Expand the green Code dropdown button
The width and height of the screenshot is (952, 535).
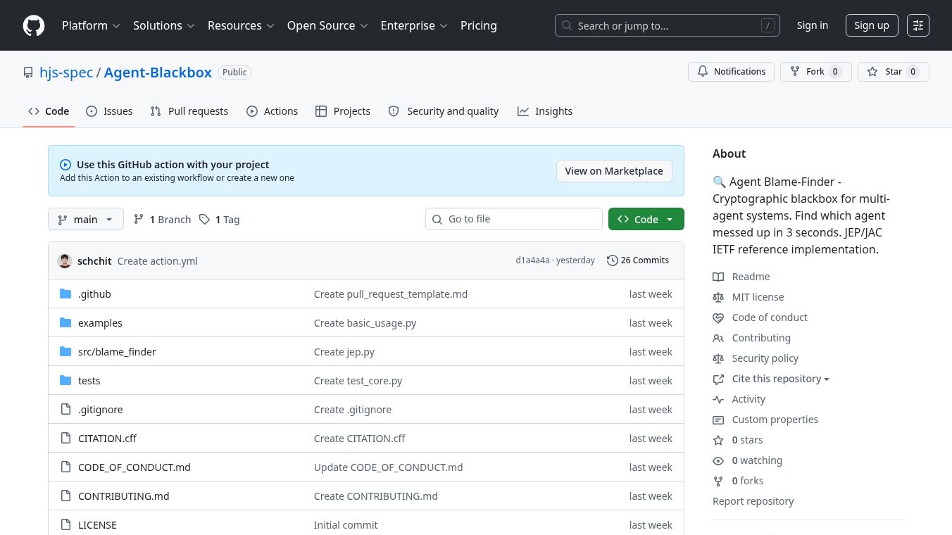646,220
